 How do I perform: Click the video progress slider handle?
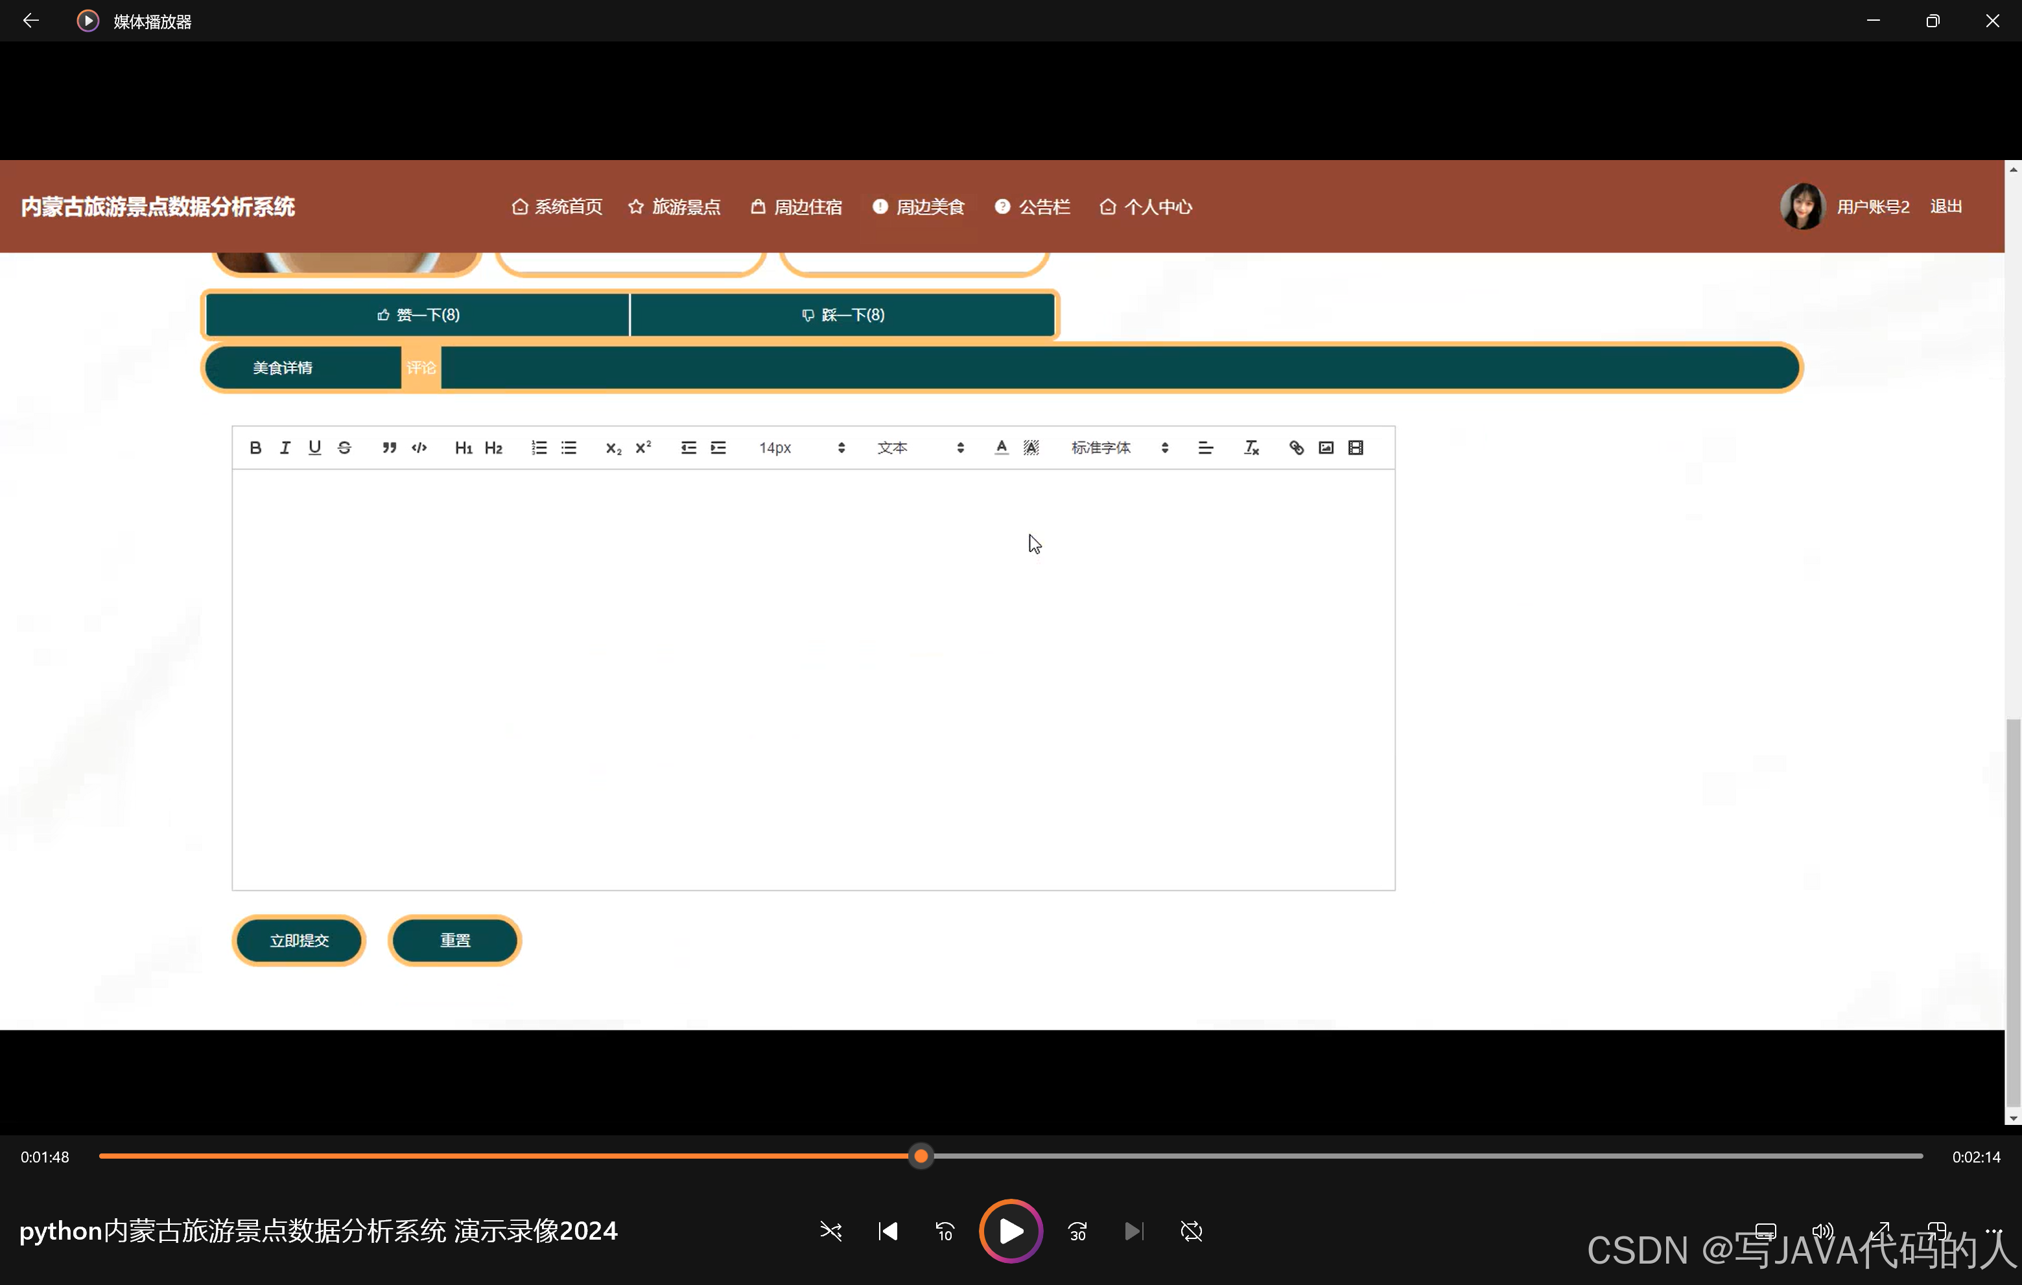[x=921, y=1157]
